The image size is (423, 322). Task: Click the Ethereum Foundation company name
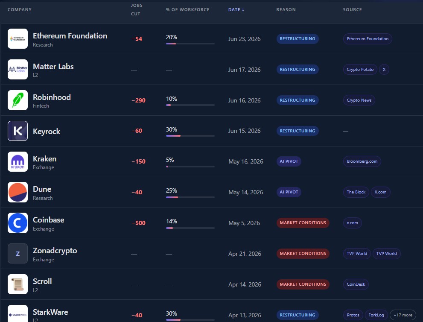tap(70, 36)
